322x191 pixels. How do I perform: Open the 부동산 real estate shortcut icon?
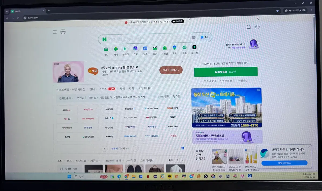coord(164,48)
